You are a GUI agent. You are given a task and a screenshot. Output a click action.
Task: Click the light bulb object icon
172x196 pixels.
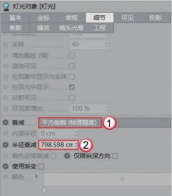coord(6,6)
